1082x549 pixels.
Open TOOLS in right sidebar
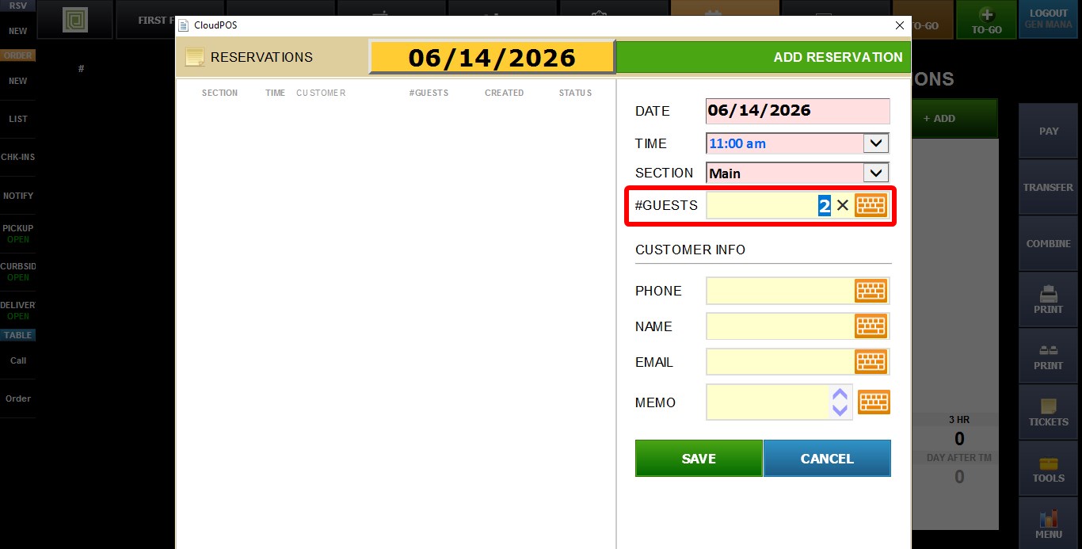coord(1049,468)
